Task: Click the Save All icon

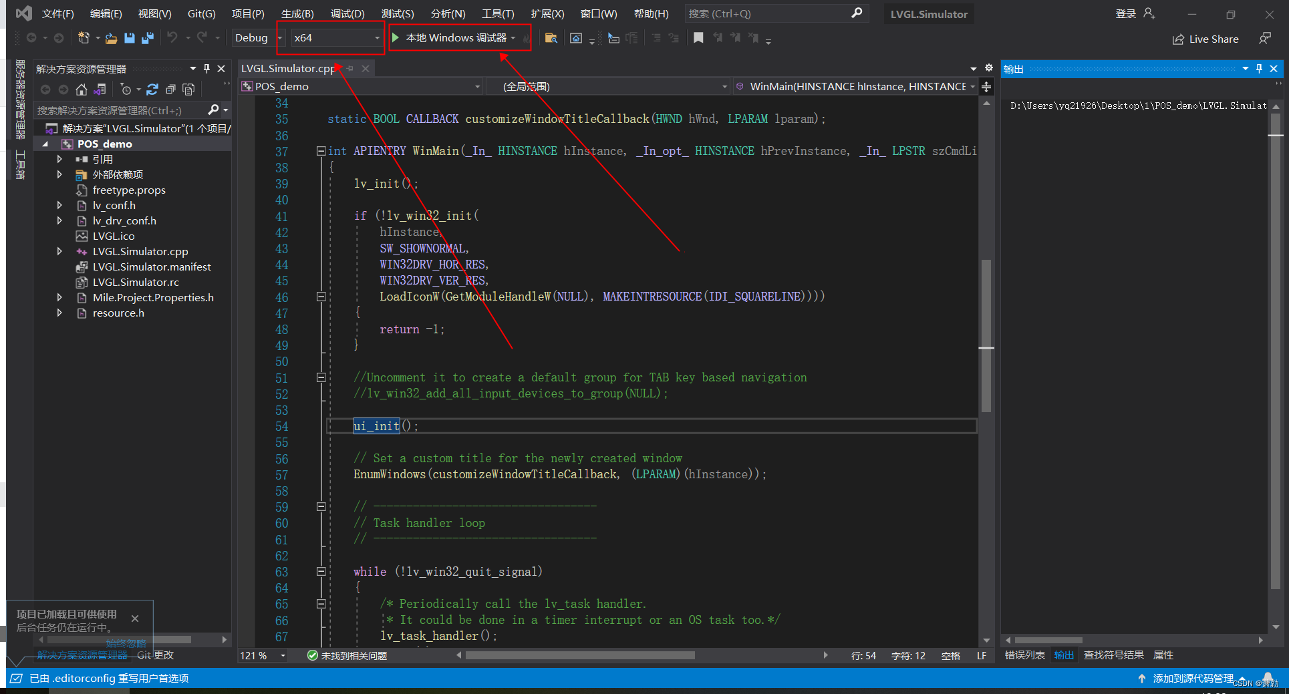Action: point(147,38)
